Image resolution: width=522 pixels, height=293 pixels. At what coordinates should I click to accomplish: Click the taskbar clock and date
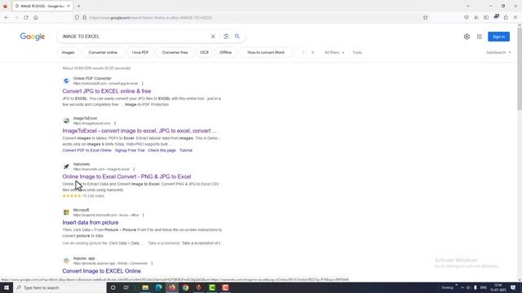pos(498,287)
